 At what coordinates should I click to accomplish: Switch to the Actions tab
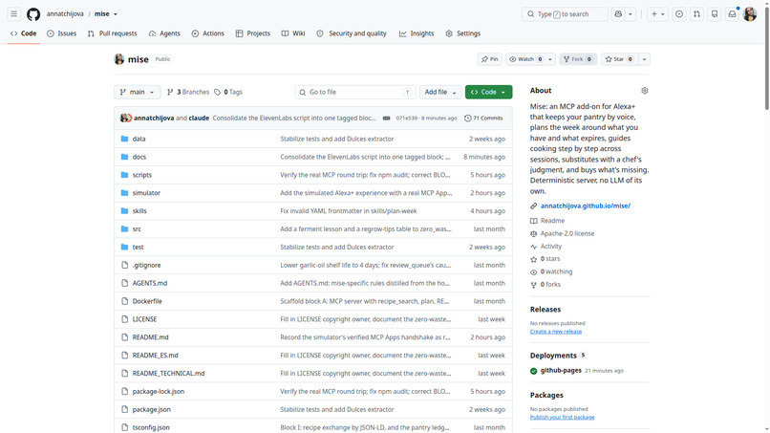(x=207, y=33)
